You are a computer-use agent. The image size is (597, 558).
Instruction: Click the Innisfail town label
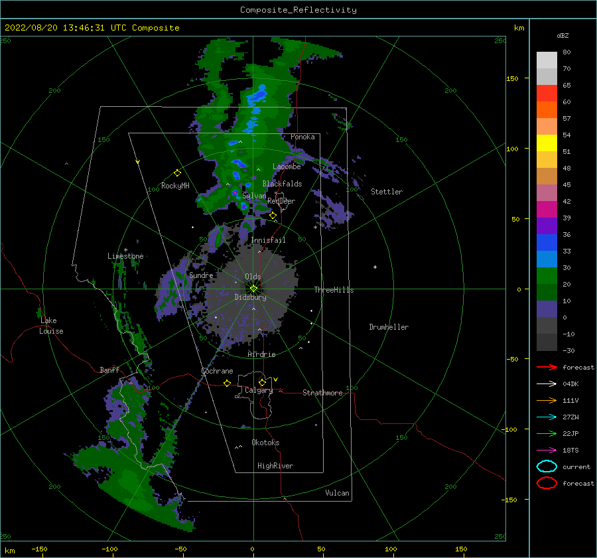point(268,240)
